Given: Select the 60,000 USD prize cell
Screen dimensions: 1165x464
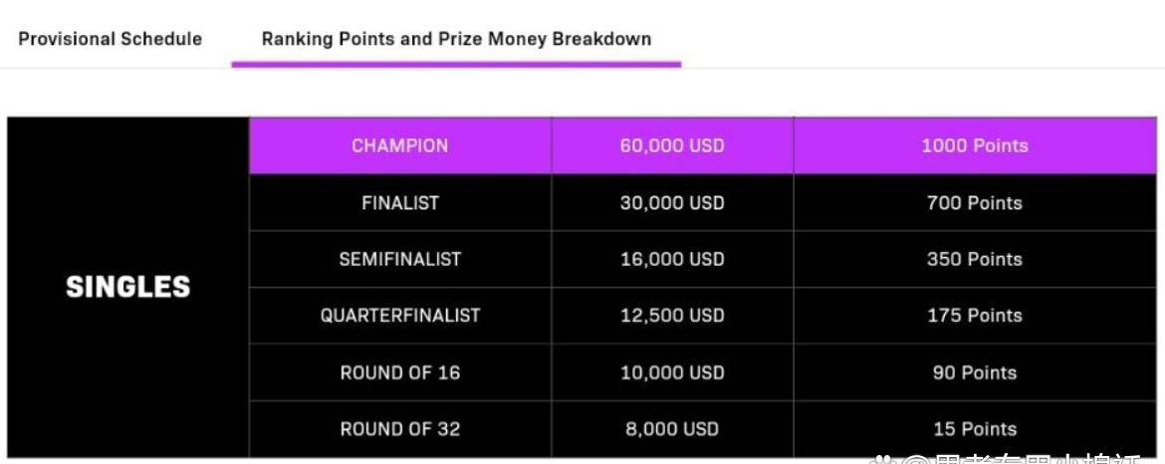Looking at the screenshot, I should [672, 145].
